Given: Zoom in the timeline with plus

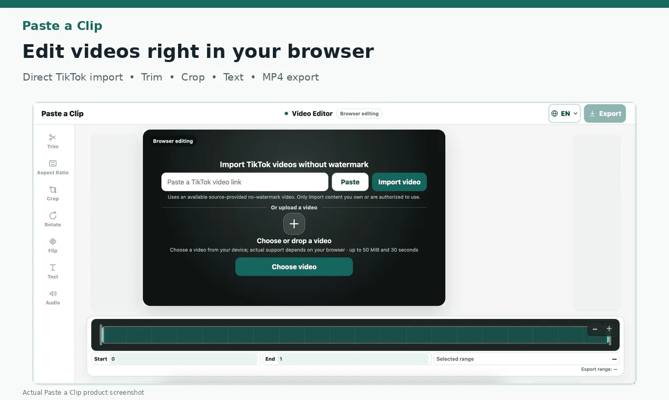Looking at the screenshot, I should point(609,329).
